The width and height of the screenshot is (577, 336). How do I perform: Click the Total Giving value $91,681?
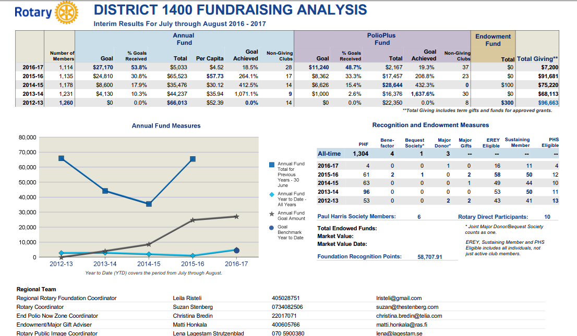pos(548,77)
